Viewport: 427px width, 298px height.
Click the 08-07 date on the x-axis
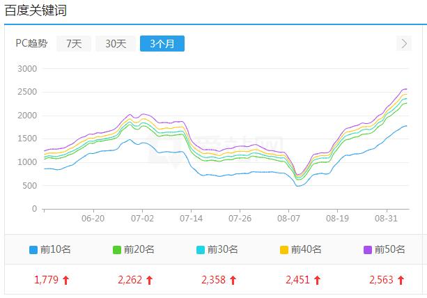288,219
